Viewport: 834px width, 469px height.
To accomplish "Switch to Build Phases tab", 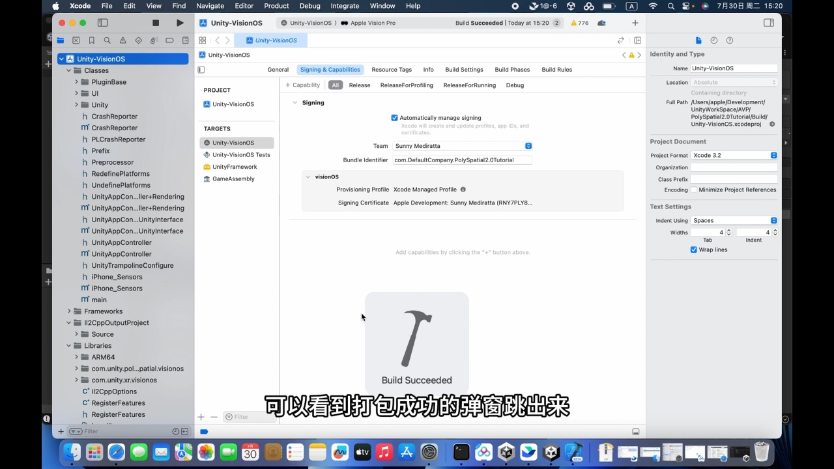I will 512,70.
